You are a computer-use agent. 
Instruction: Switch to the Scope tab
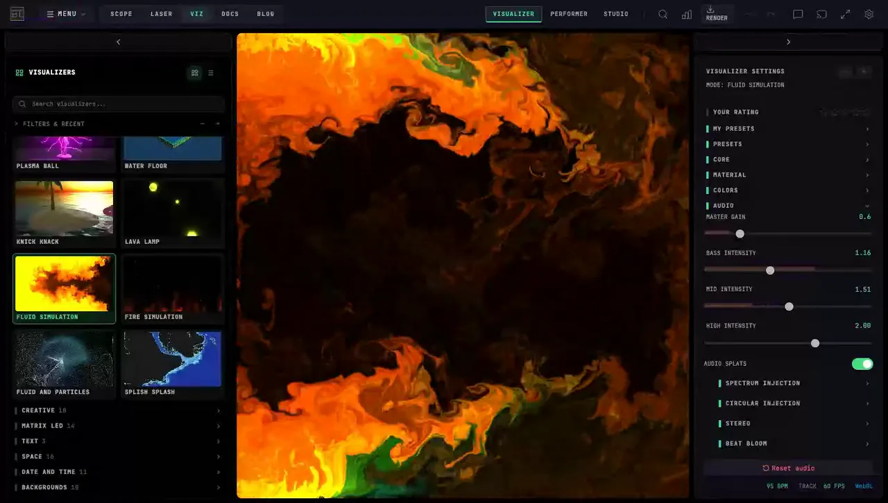pyautogui.click(x=121, y=14)
